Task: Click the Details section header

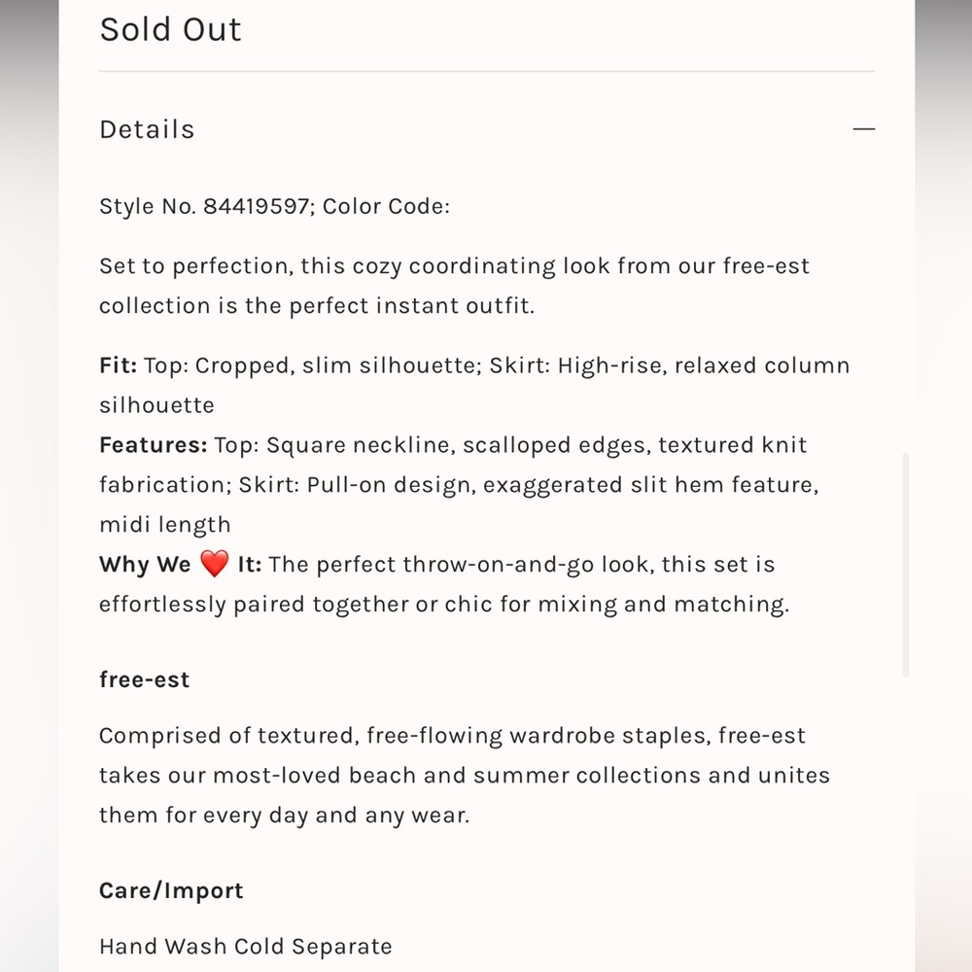Action: (x=147, y=129)
